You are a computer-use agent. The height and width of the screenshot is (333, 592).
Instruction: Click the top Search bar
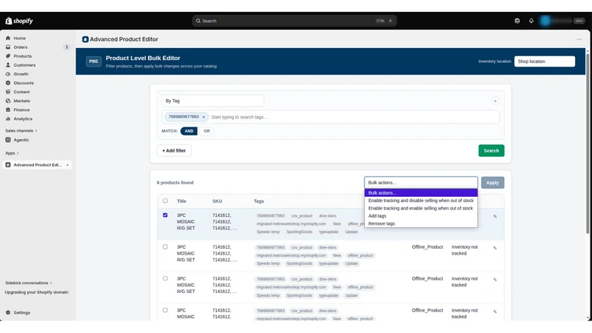(295, 21)
